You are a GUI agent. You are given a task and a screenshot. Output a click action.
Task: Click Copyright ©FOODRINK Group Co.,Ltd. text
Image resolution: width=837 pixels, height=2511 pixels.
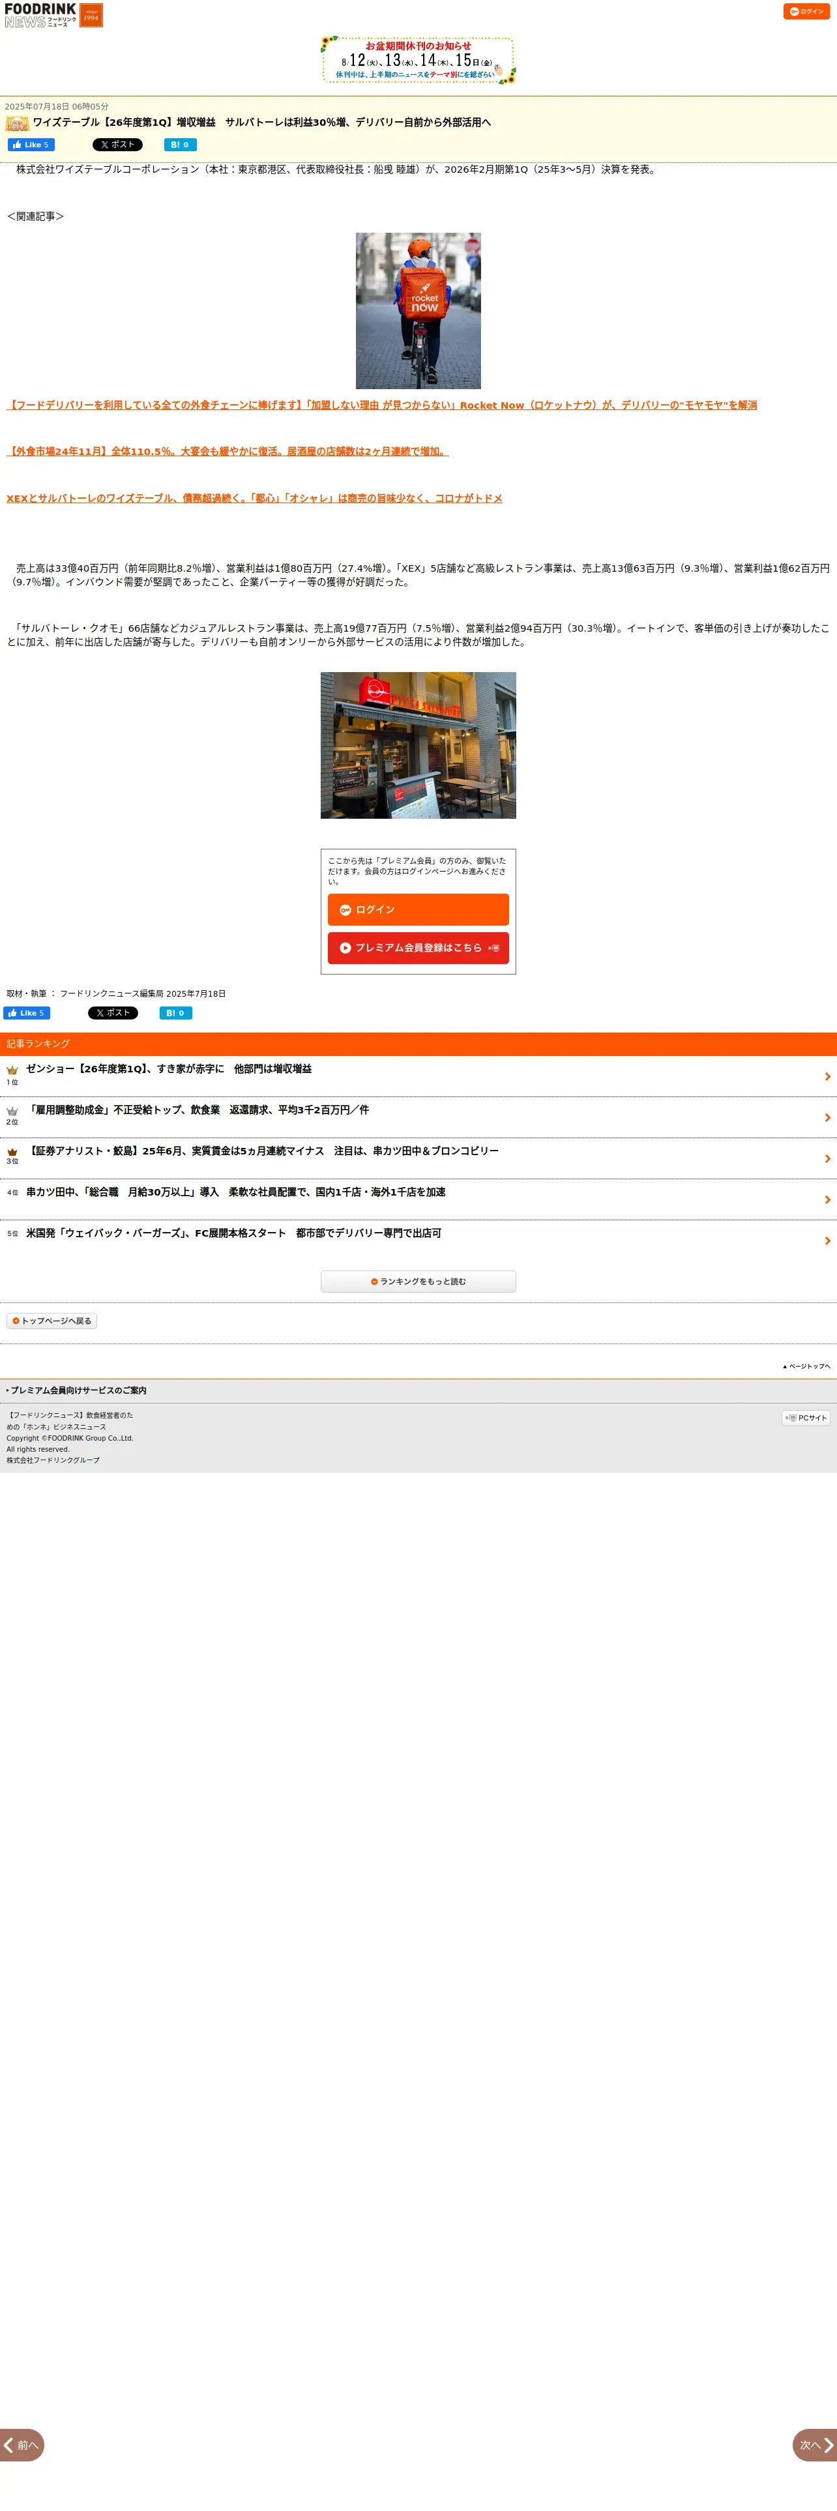point(70,1438)
